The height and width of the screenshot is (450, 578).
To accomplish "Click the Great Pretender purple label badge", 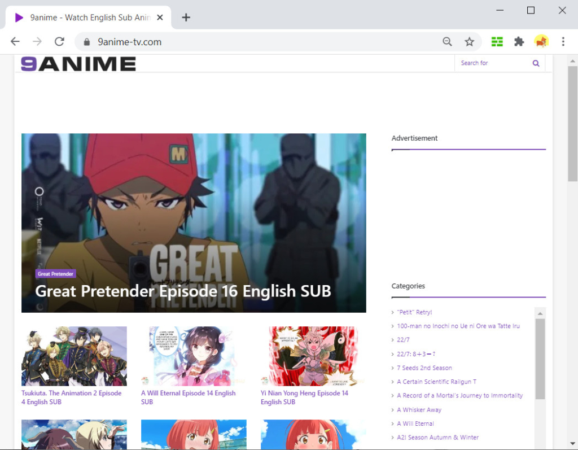I will pyautogui.click(x=55, y=273).
